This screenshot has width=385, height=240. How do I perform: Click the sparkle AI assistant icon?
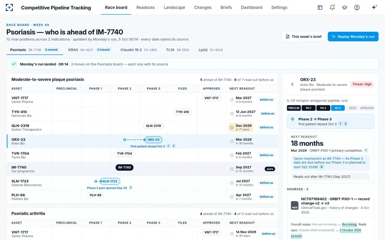[374, 7]
